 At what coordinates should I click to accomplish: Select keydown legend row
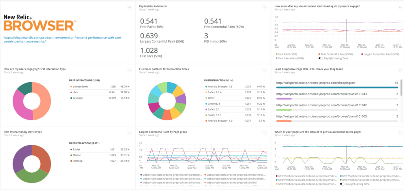[101, 98]
